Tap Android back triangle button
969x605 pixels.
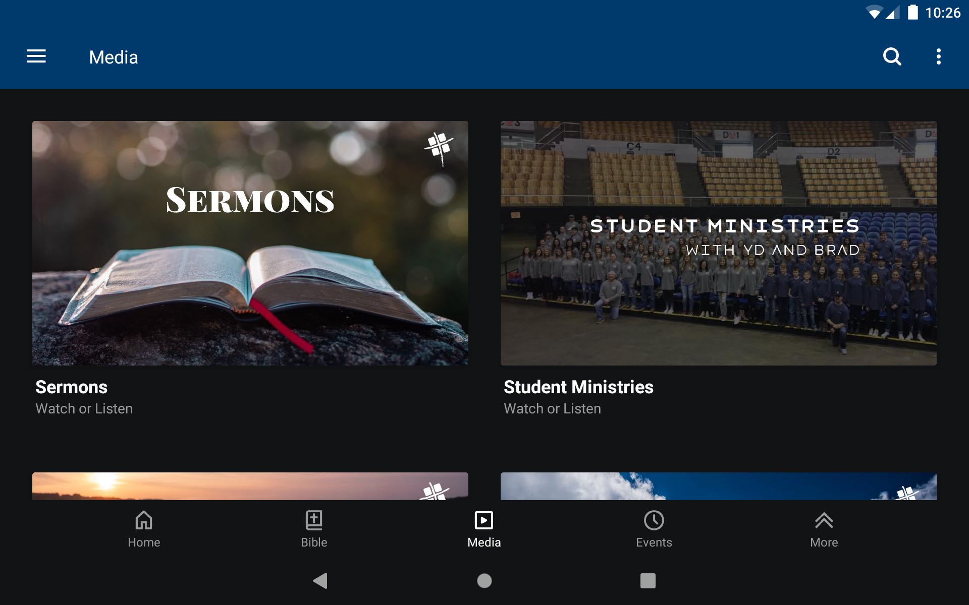(320, 581)
